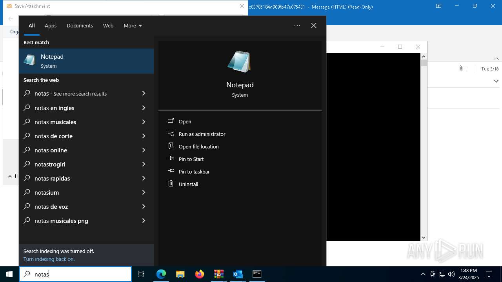
Task: Expand the 'notas musicales' suggestion arrow
Action: [144, 122]
